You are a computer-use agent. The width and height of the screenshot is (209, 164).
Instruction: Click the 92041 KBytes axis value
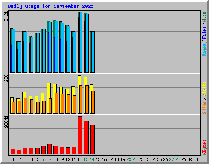tap(6, 122)
